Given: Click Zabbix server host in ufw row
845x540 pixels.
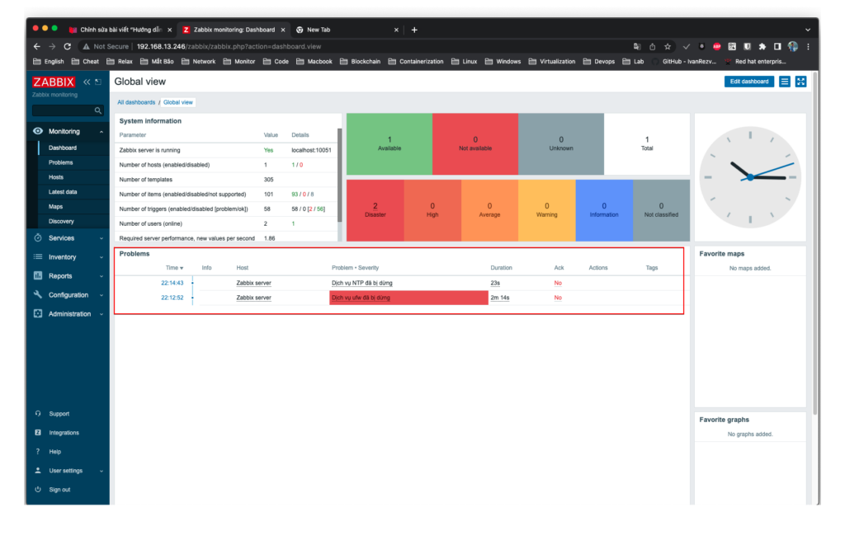Looking at the screenshot, I should [x=254, y=298].
